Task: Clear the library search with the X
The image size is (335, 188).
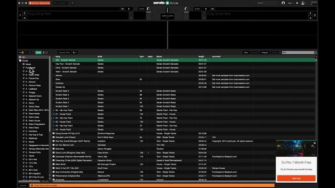Action: [x=315, y=52]
